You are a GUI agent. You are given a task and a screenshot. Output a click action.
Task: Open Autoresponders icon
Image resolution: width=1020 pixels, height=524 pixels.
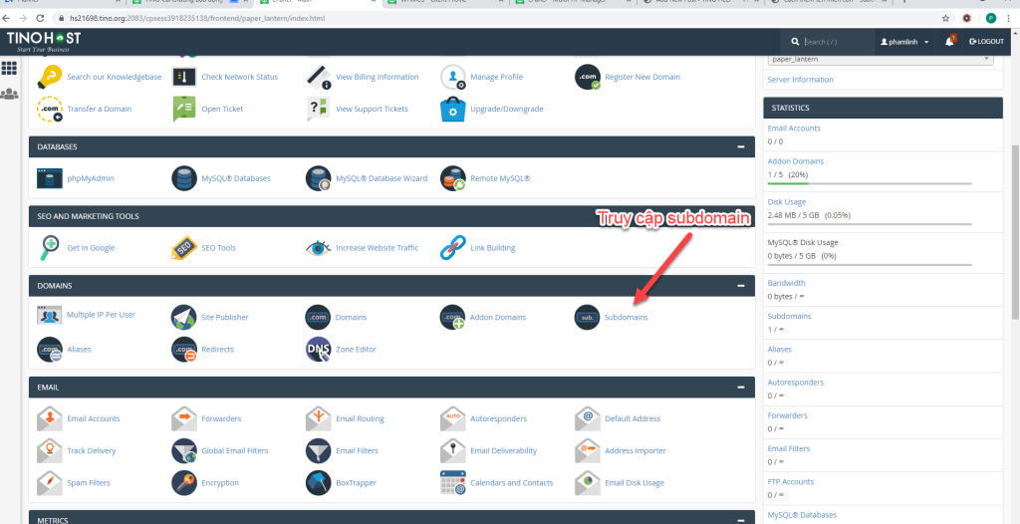(x=453, y=418)
